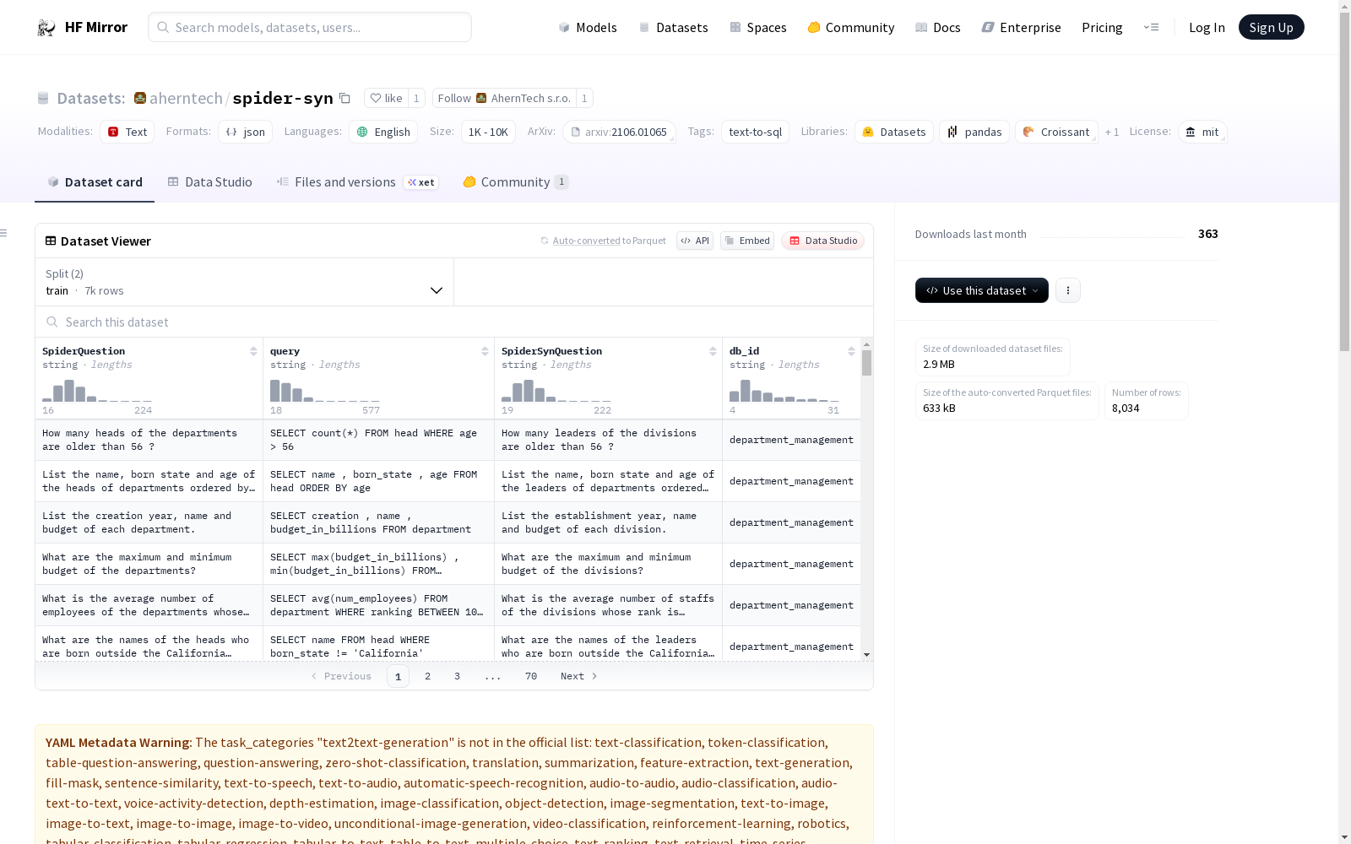Click the Sign Up button
Screen dimensions: 1351x844
1271,27
